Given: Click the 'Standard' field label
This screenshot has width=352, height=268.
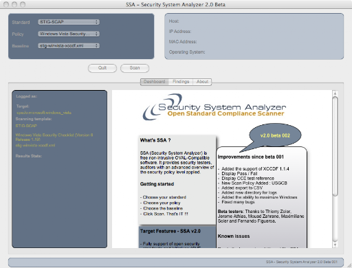Looking at the screenshot, I should [21, 22].
